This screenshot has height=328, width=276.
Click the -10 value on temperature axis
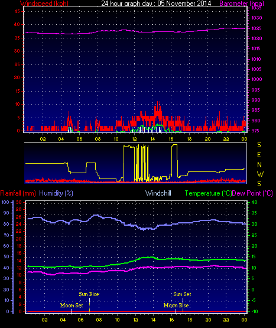coord(255,311)
